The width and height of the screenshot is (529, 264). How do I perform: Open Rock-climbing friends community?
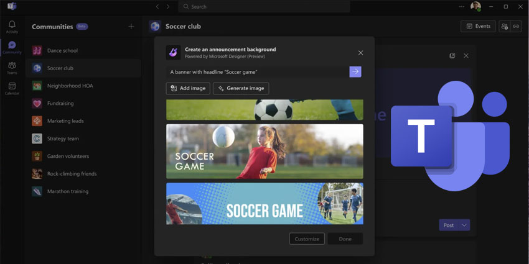[x=83, y=174]
